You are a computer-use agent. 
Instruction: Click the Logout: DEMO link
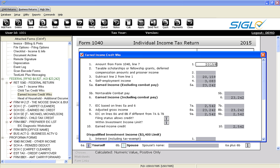[x=263, y=33]
